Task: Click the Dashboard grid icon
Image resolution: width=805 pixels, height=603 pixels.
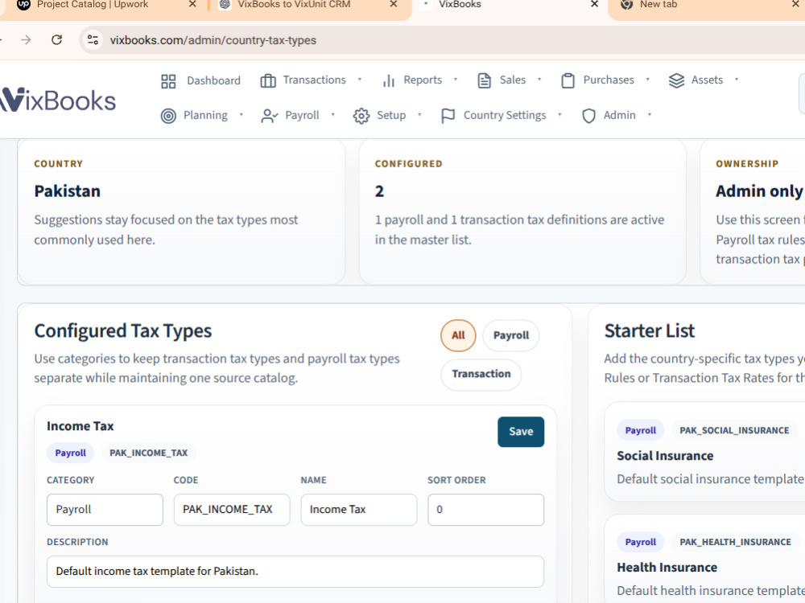Action: tap(168, 81)
